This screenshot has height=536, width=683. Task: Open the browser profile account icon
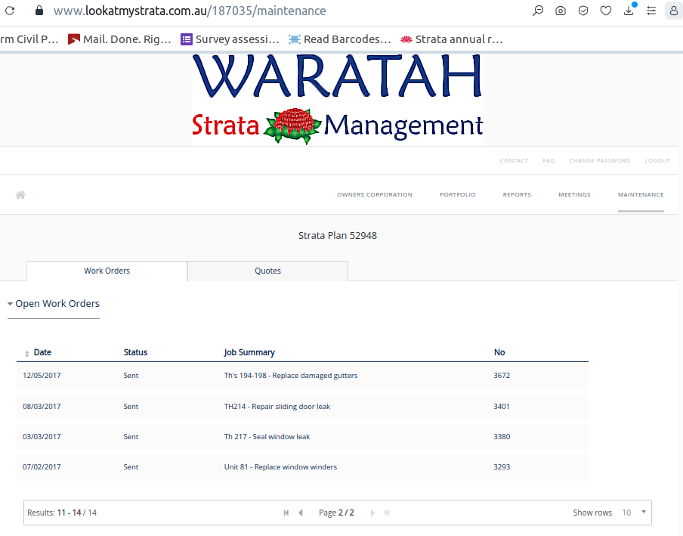[x=673, y=11]
